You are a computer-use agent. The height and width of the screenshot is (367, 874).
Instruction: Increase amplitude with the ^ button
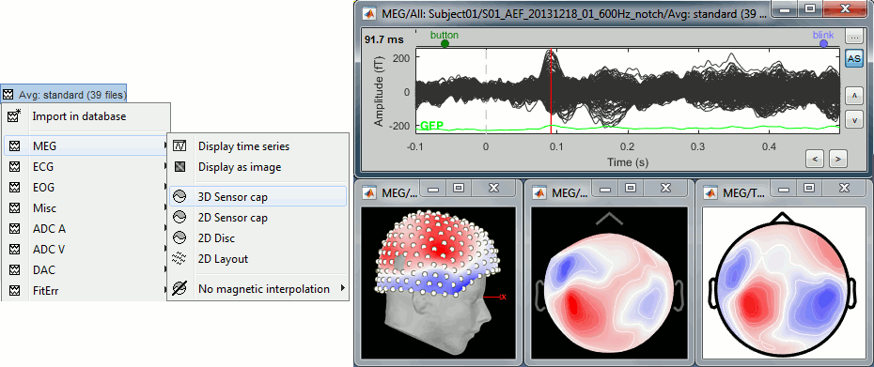[853, 95]
